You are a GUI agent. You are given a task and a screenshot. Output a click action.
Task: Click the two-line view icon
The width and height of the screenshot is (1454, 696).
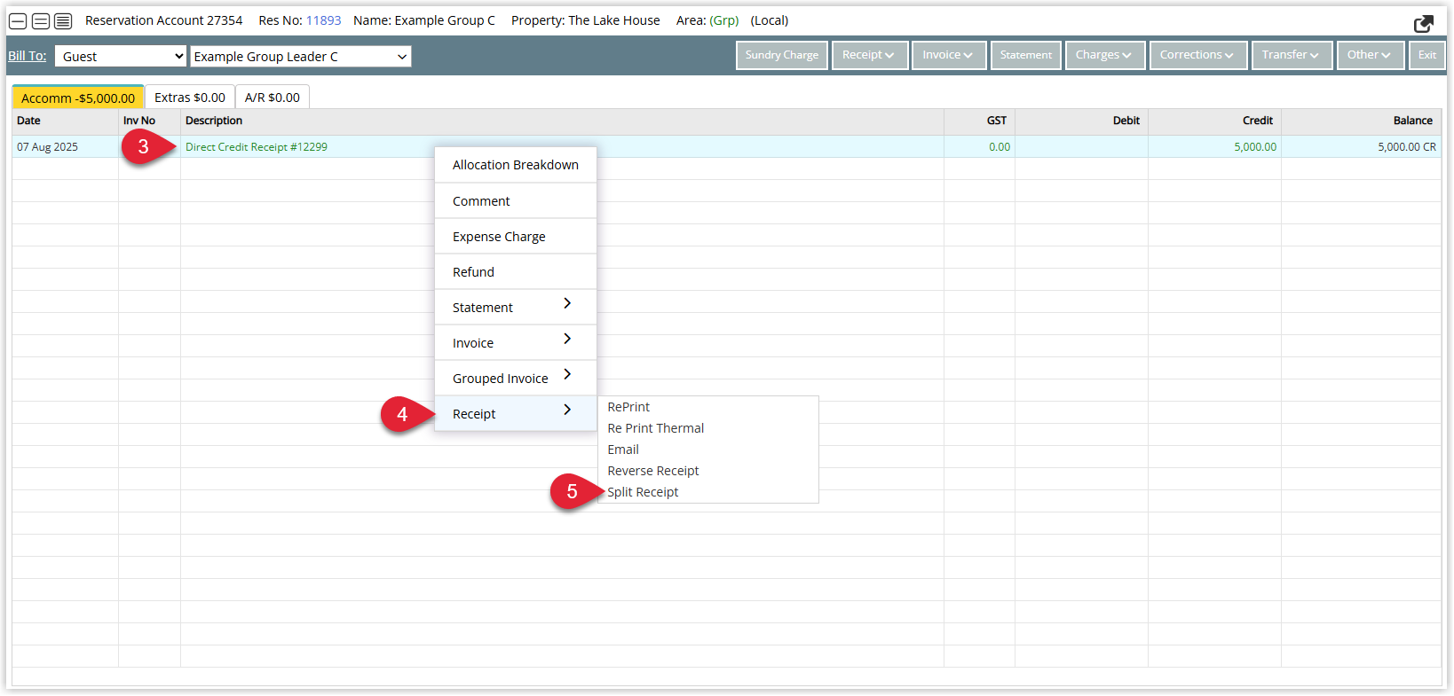pyautogui.click(x=41, y=21)
